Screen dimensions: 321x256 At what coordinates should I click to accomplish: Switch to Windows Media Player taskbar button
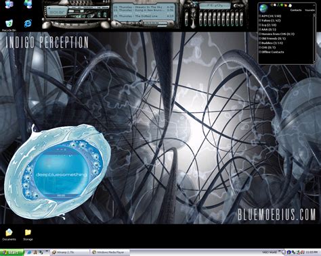coord(110,253)
